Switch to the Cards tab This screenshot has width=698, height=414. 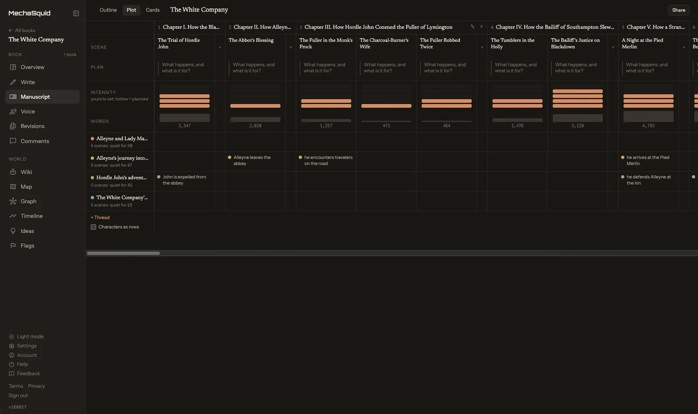coord(153,10)
